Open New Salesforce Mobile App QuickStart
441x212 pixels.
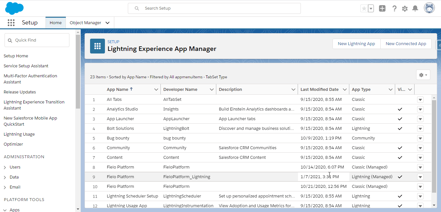click(30, 121)
